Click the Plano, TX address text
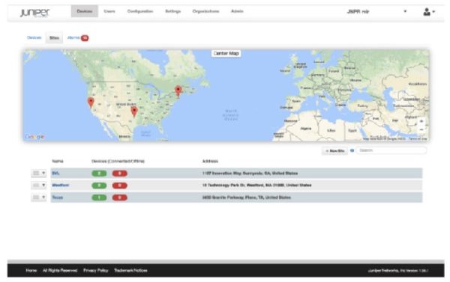The image size is (450, 282). (x=247, y=197)
